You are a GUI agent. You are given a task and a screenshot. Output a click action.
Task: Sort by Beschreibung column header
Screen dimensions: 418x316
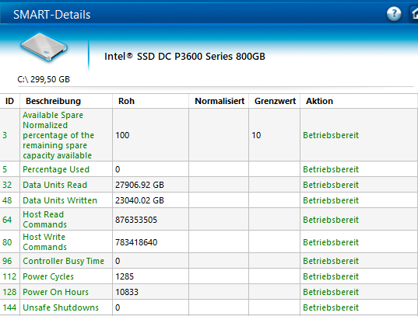53,101
